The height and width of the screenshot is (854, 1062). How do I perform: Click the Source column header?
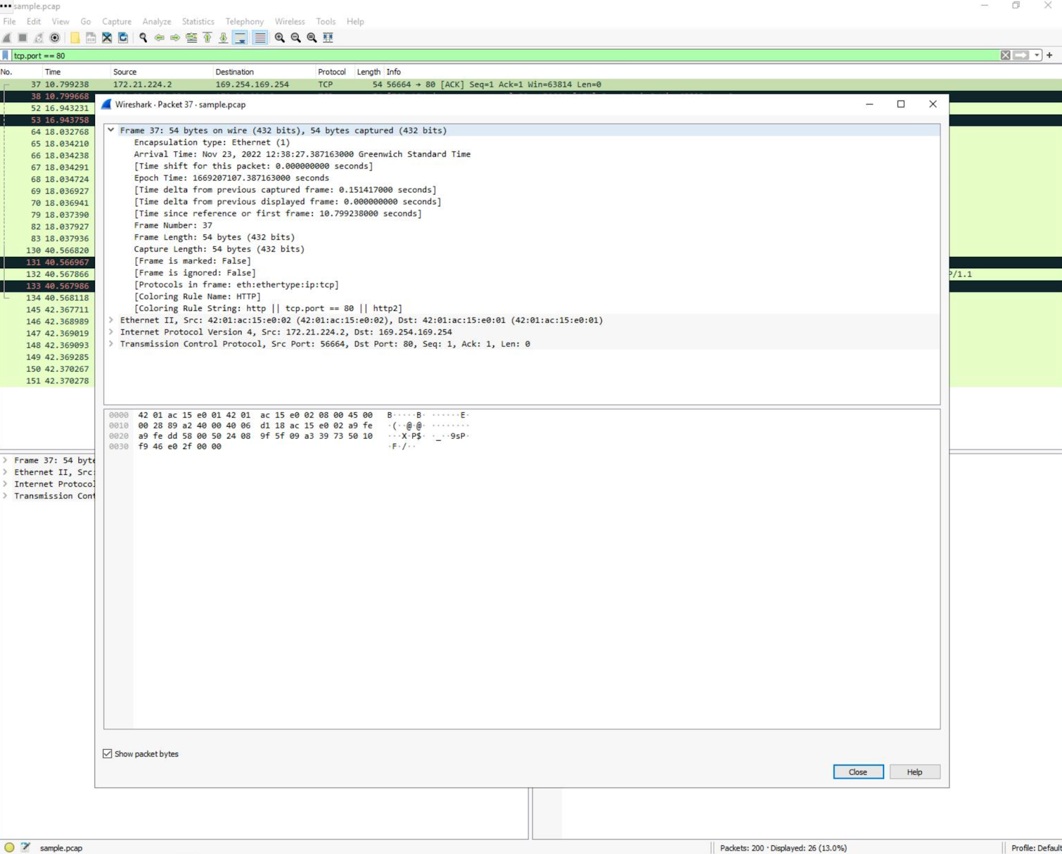click(162, 72)
